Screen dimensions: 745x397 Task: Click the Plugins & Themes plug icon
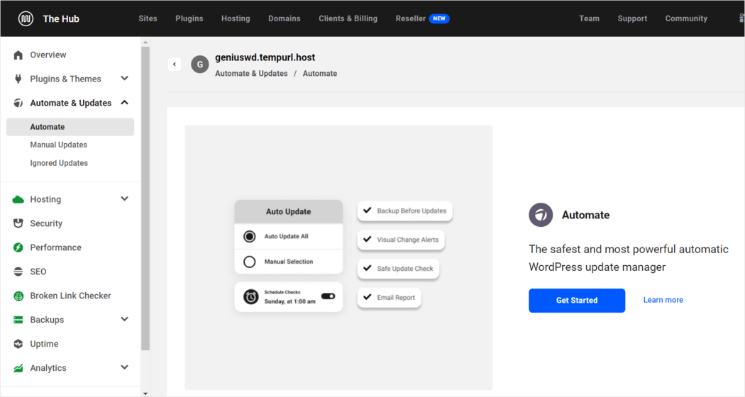coord(18,79)
